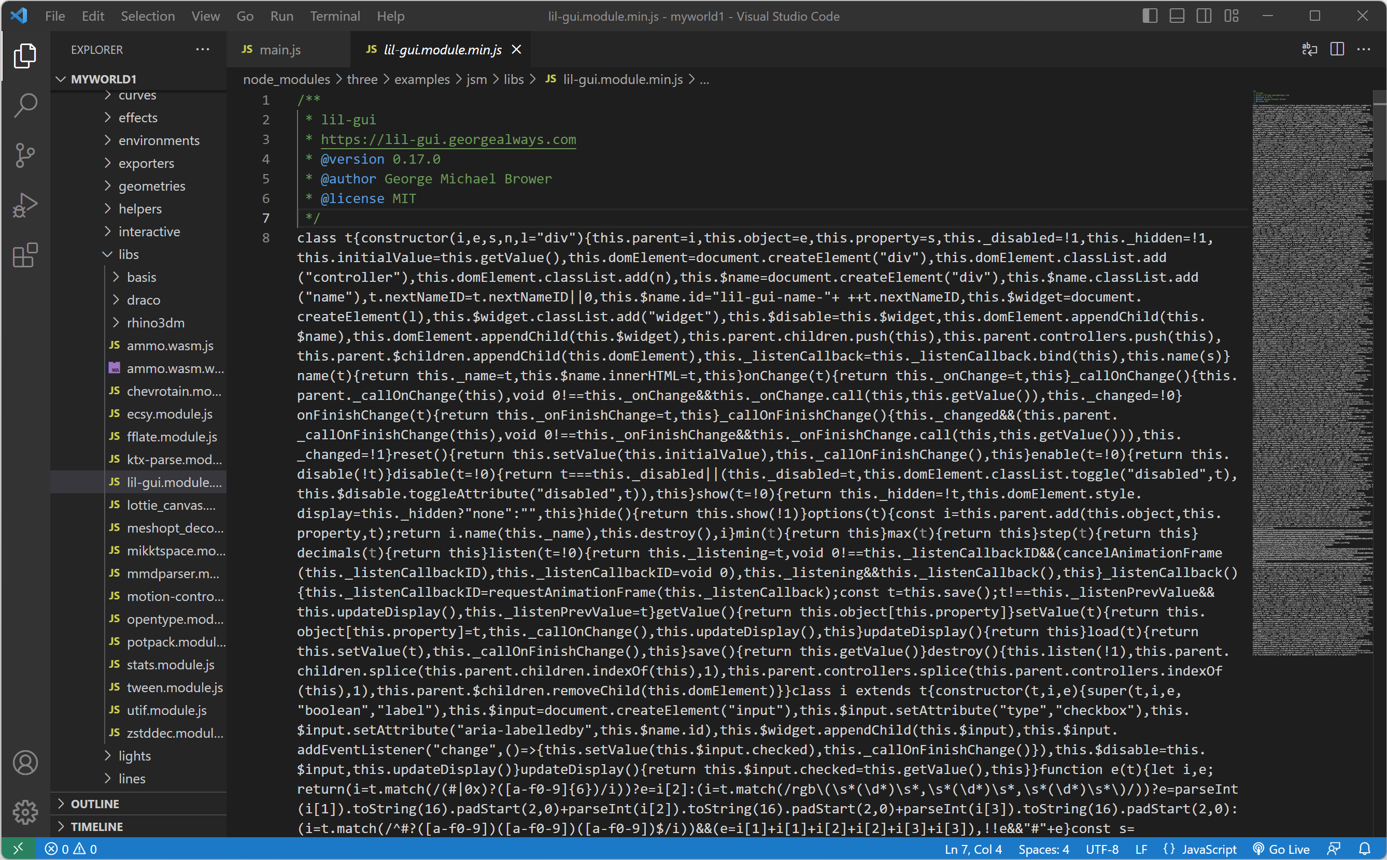This screenshot has height=860, width=1387.
Task: Collapse the libs folder
Action: click(x=128, y=254)
